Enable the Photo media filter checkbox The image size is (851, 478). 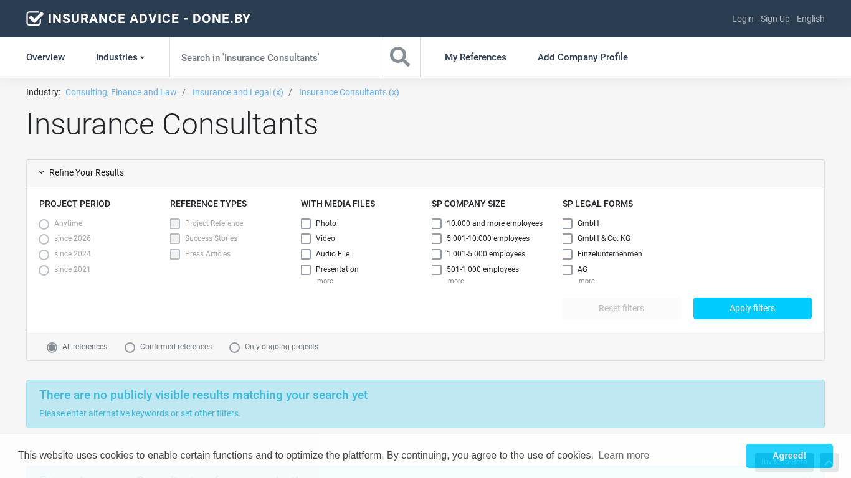pos(306,223)
